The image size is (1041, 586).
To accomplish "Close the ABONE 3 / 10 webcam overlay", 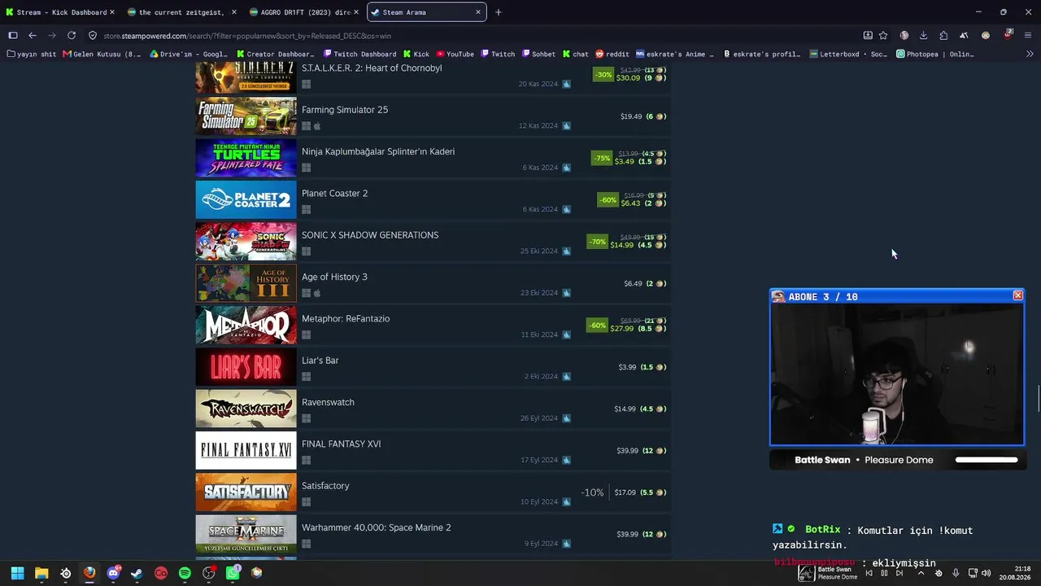I will coord(1017,295).
